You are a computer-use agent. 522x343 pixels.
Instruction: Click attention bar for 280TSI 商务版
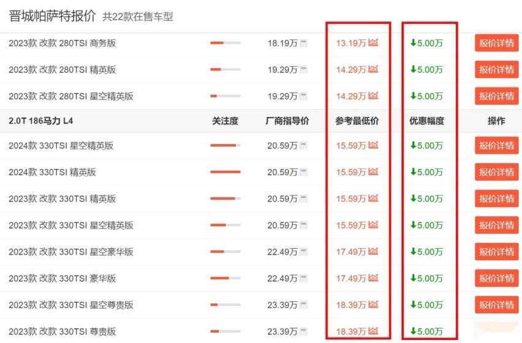[x=225, y=43]
